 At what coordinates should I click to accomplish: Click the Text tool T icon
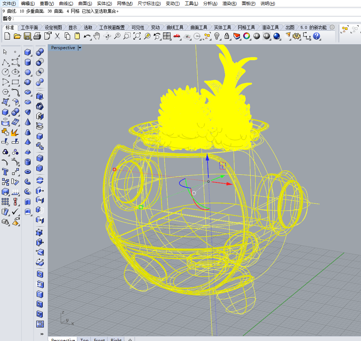pos(5,172)
